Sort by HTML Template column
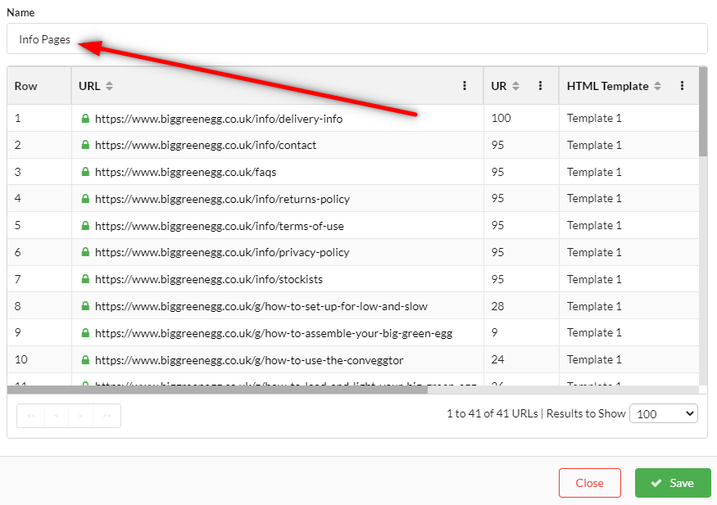Viewport: 717px width, 505px height. coord(657,86)
